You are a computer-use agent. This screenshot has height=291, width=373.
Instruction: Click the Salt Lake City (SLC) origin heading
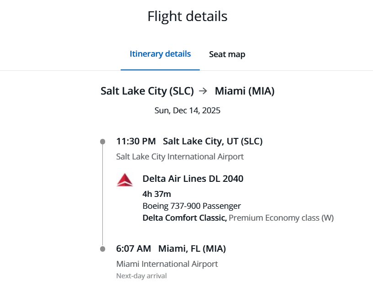pos(147,91)
